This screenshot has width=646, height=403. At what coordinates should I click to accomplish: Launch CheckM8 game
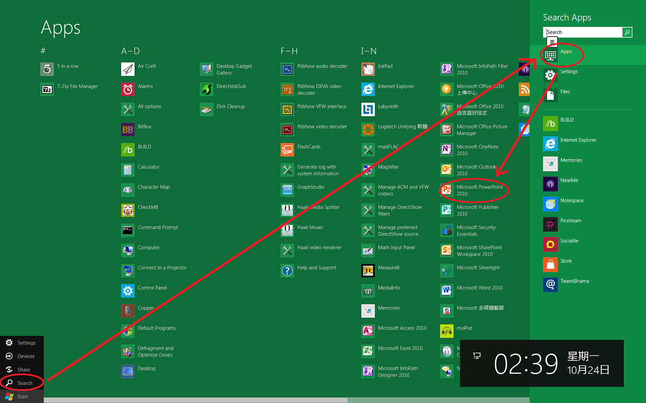tap(139, 210)
